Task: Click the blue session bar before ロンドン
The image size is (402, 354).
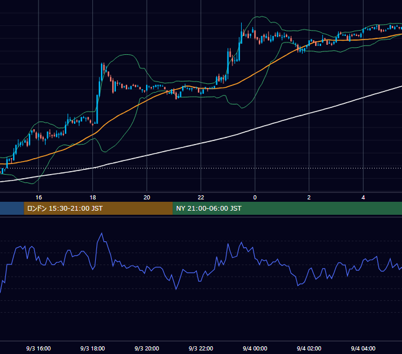Action: [12, 208]
